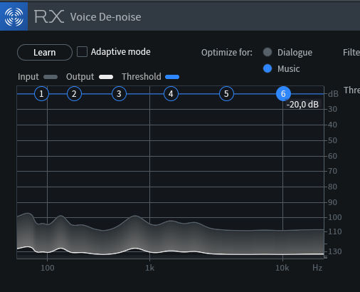Viewport: 360px width, 292px height.
Task: Click the 'Optimize for:' label
Action: tap(227, 53)
